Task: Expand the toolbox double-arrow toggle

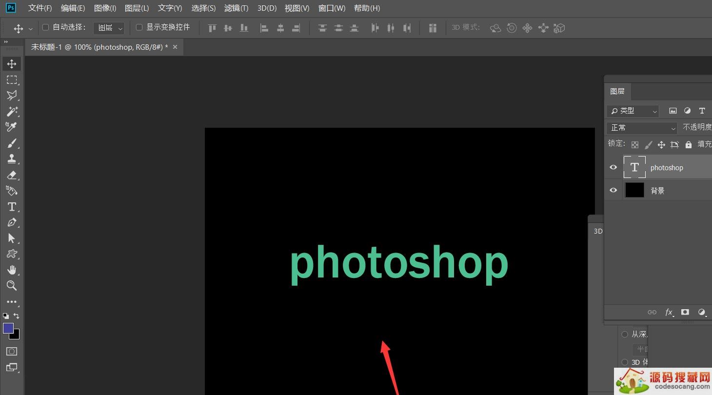Action: coord(6,42)
